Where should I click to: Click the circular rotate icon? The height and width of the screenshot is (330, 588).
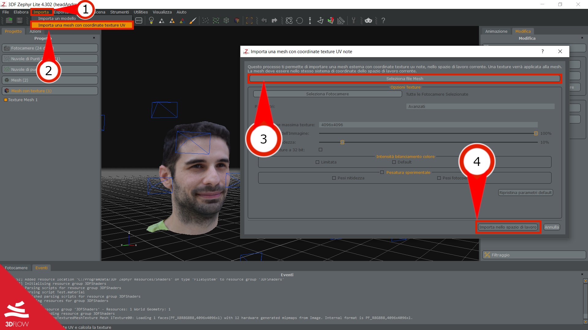pyautogui.click(x=300, y=20)
